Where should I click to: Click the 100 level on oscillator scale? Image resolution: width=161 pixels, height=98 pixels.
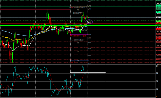click(157, 66)
